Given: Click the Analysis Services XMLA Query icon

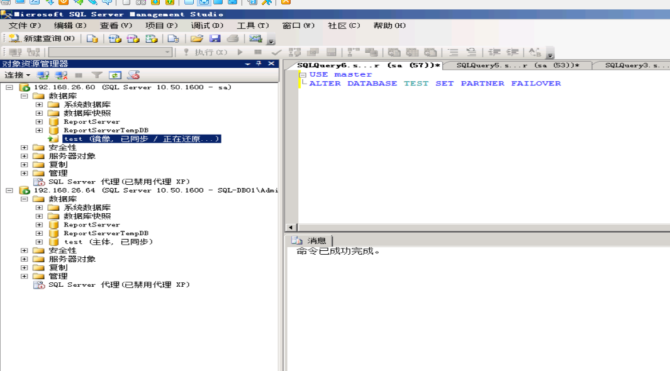Looking at the screenshot, I should [151, 38].
